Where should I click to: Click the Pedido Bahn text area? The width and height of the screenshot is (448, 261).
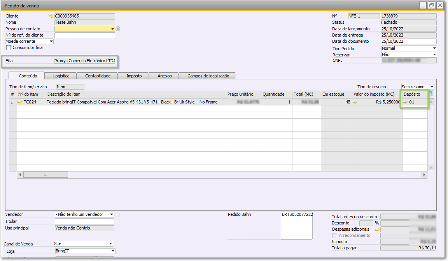(x=297, y=226)
